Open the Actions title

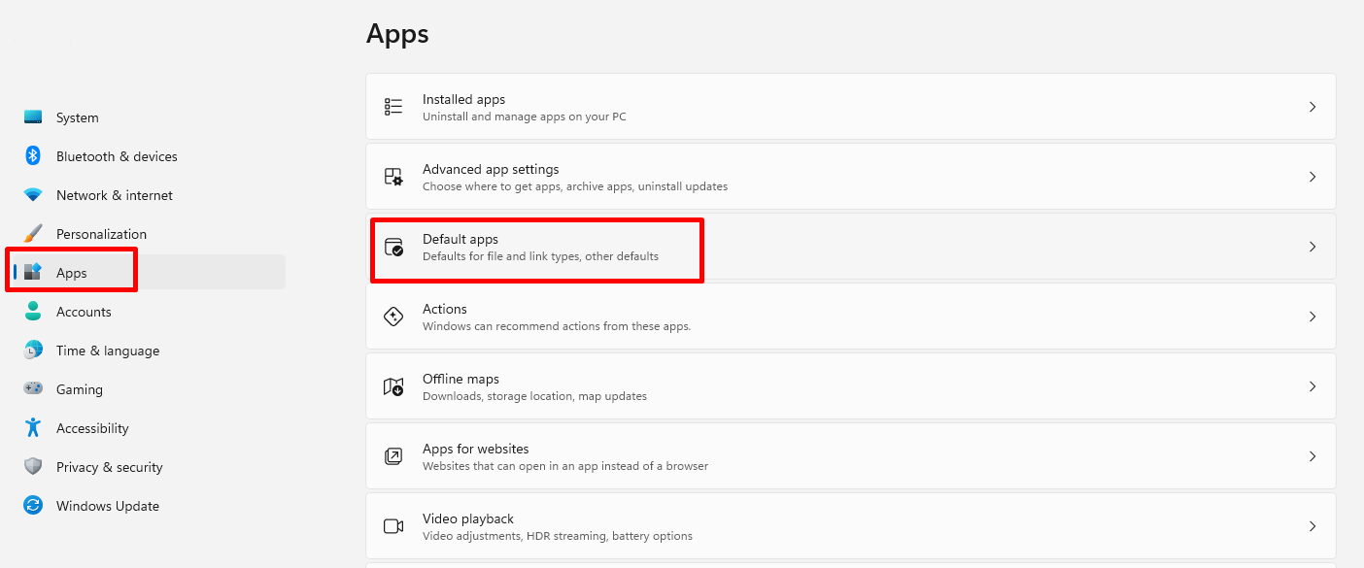click(445, 309)
